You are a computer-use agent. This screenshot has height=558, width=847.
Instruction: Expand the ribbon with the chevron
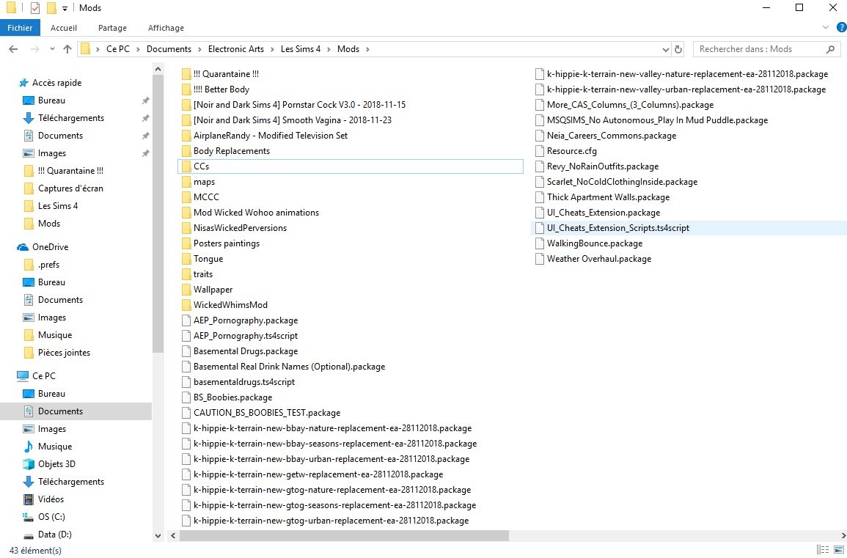point(826,27)
